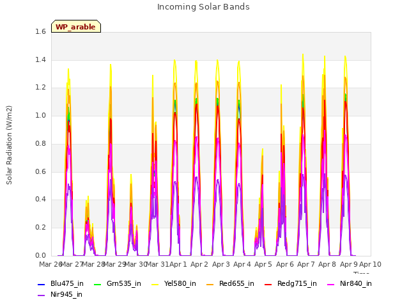
Task: Click the purple Nir945_in legend swatch
Action: [41, 295]
